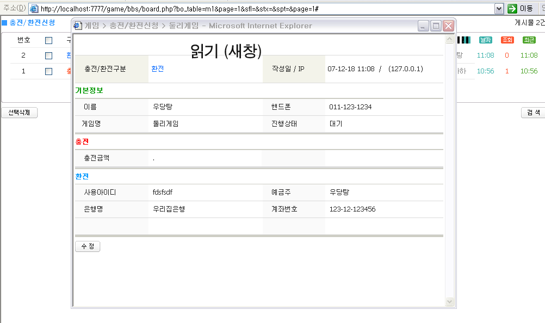Click the IE page icon in address bar
The height and width of the screenshot is (323, 545).
click(x=34, y=9)
